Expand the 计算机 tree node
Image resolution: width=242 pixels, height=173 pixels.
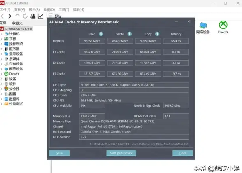(x=1, y=34)
